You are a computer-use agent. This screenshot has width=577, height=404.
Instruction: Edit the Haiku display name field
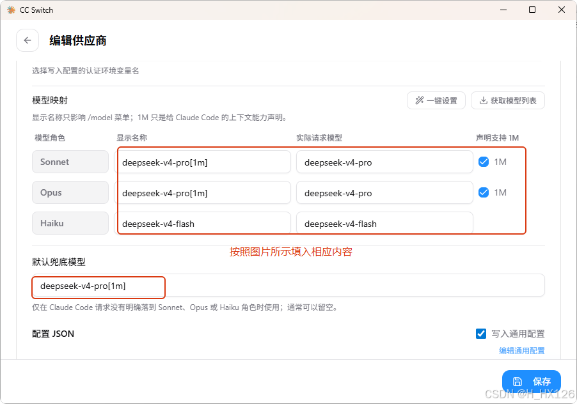pos(202,223)
